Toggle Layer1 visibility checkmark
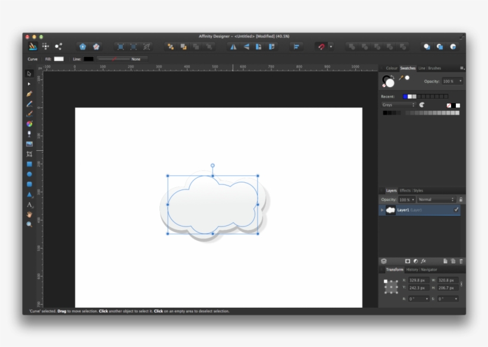 456,210
